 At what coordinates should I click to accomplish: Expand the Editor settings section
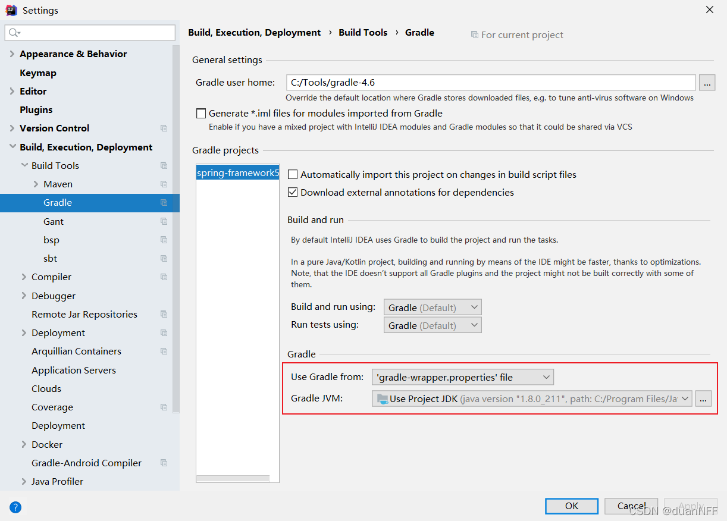point(12,91)
